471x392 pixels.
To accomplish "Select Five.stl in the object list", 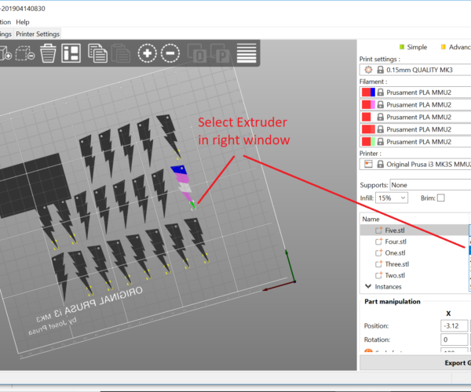I will pyautogui.click(x=414, y=230).
